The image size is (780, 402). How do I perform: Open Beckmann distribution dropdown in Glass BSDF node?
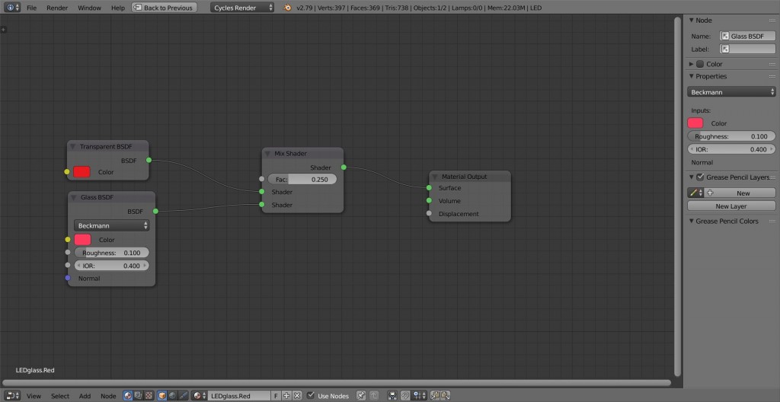tap(112, 225)
